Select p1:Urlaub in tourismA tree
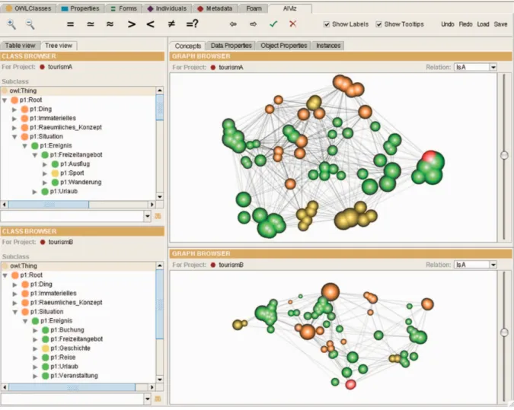514x410 pixels. pyautogui.click(x=64, y=192)
